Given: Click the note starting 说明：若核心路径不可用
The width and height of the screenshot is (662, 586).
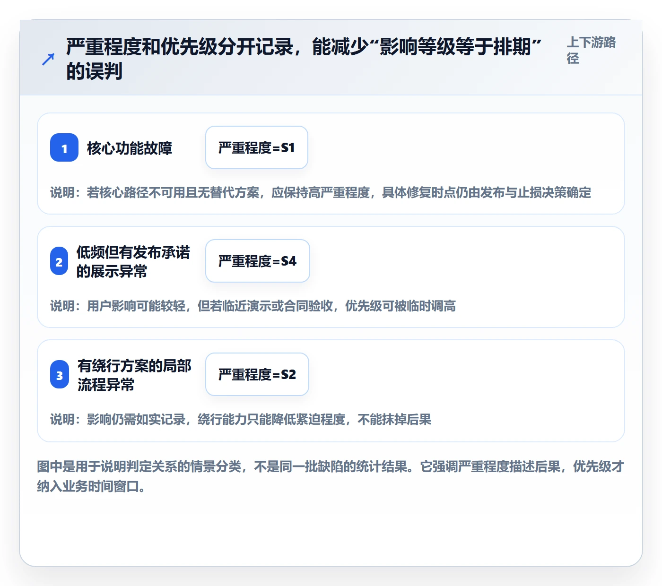Looking at the screenshot, I should 321,193.
